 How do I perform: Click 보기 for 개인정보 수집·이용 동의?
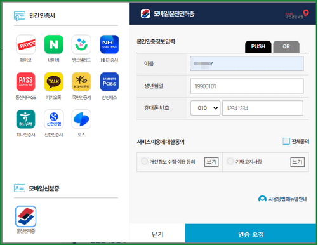[x=211, y=162]
